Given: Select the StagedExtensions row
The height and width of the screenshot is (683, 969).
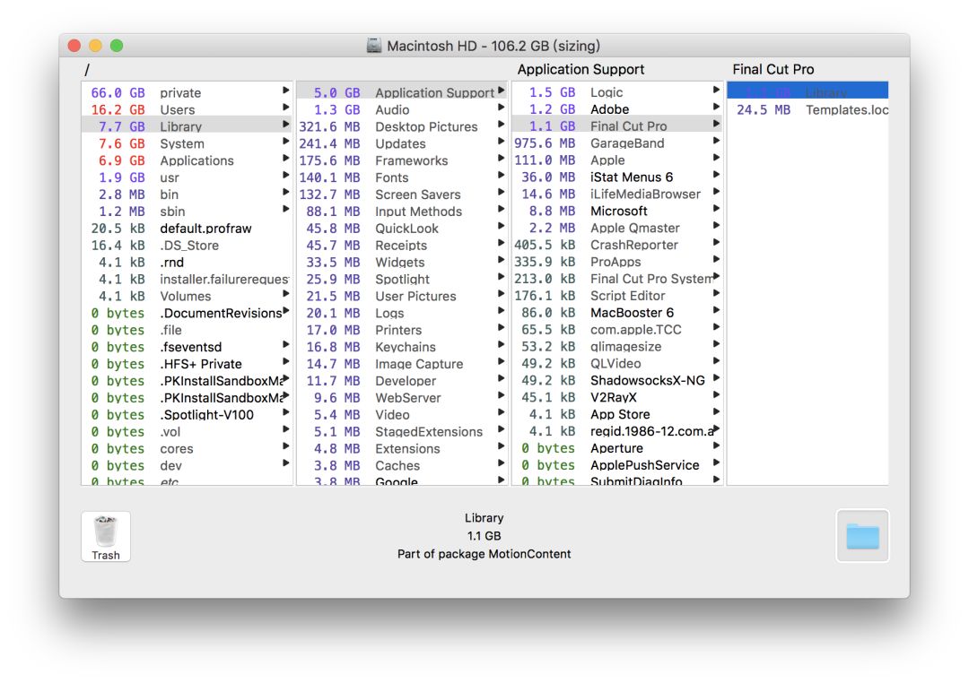Looking at the screenshot, I should (x=402, y=432).
